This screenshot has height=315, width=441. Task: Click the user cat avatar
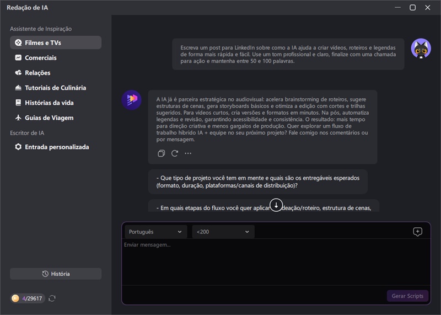pos(421,49)
